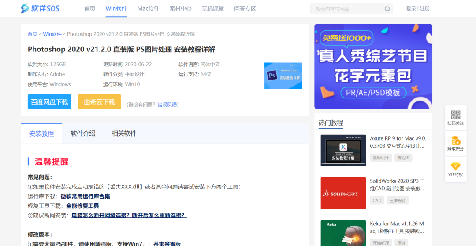
Task: Open the SolidWorks tutorial thumbnail
Action: (x=343, y=193)
